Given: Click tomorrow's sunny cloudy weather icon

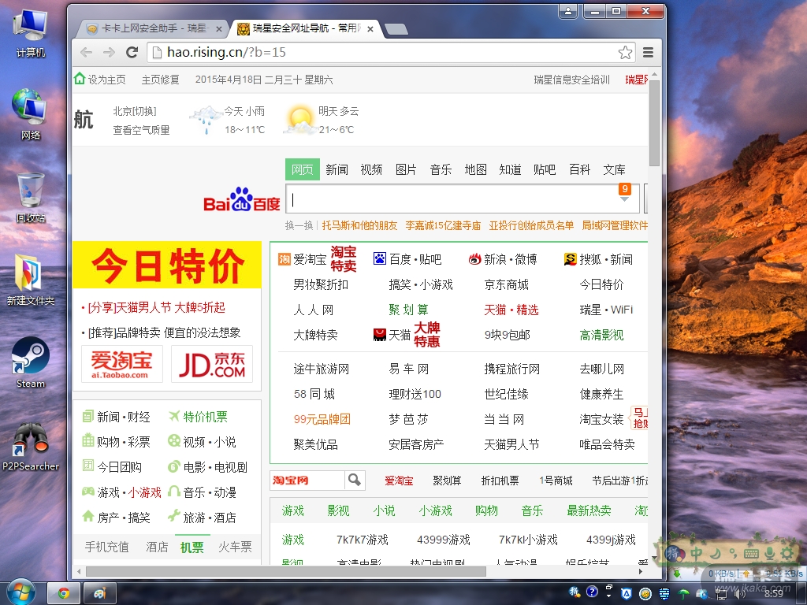Looking at the screenshot, I should (299, 120).
